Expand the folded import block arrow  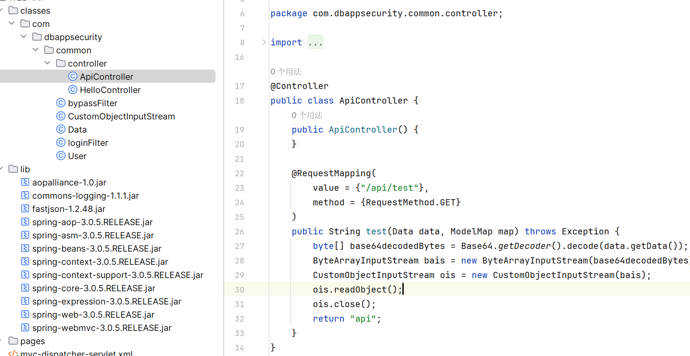264,42
